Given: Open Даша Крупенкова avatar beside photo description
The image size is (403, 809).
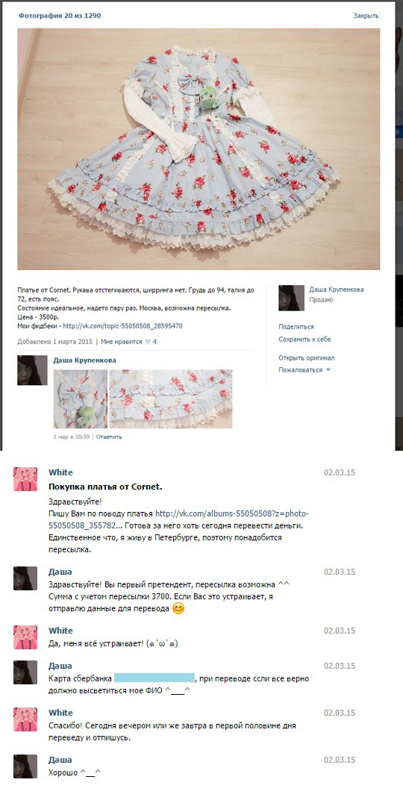Looking at the screenshot, I should 291,299.
